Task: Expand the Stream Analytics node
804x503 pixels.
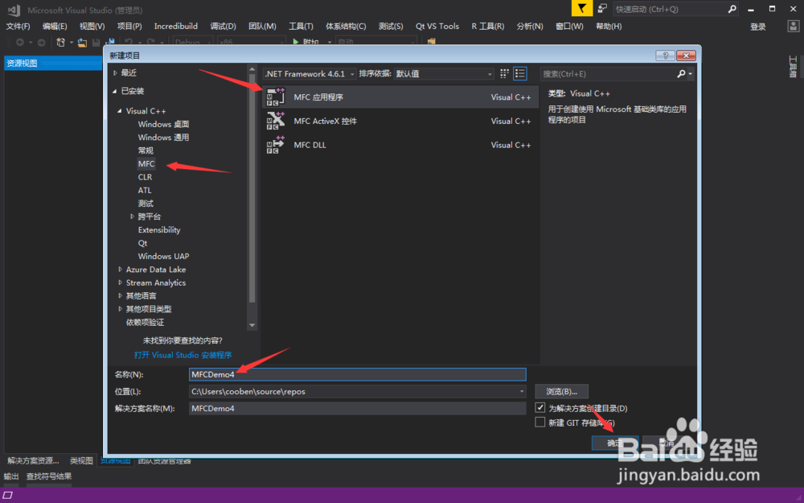Action: pyautogui.click(x=120, y=282)
